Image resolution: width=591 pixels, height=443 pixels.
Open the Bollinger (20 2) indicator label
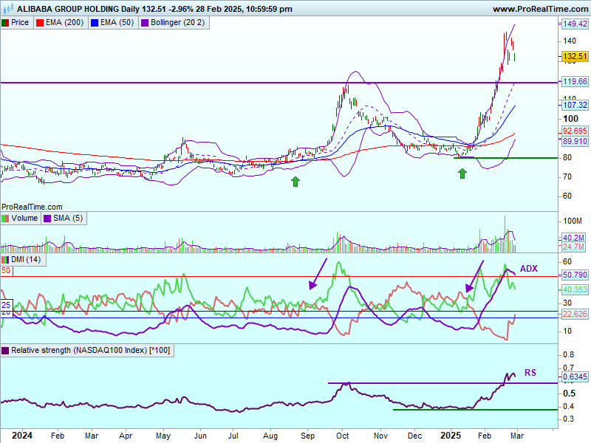178,23
